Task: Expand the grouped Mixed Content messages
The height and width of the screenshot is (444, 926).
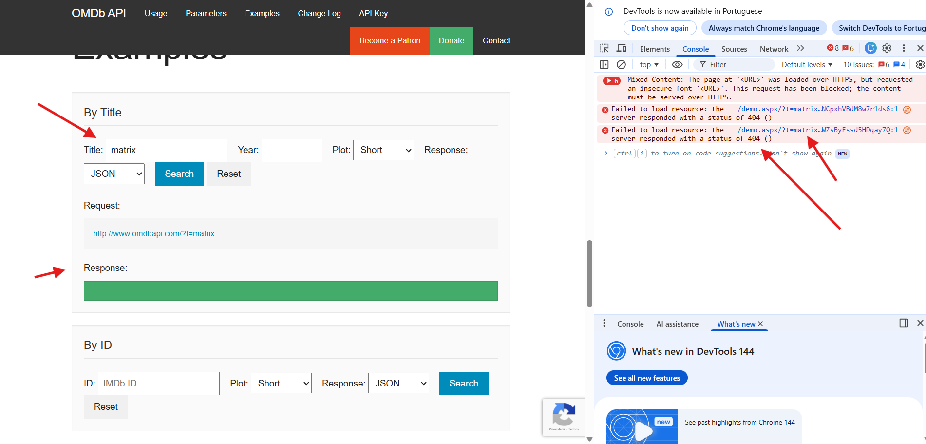Action: 611,81
